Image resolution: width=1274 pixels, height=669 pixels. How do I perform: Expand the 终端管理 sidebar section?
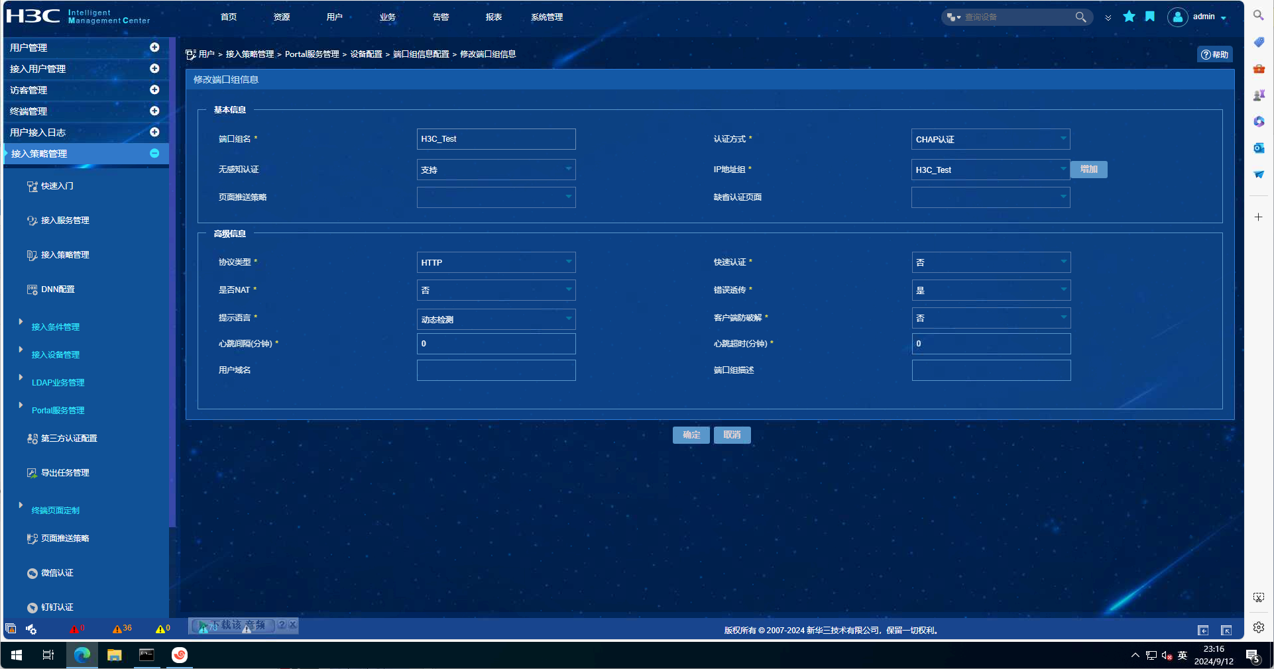tap(154, 111)
